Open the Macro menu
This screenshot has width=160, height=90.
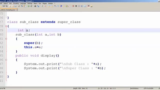click(35, 3)
